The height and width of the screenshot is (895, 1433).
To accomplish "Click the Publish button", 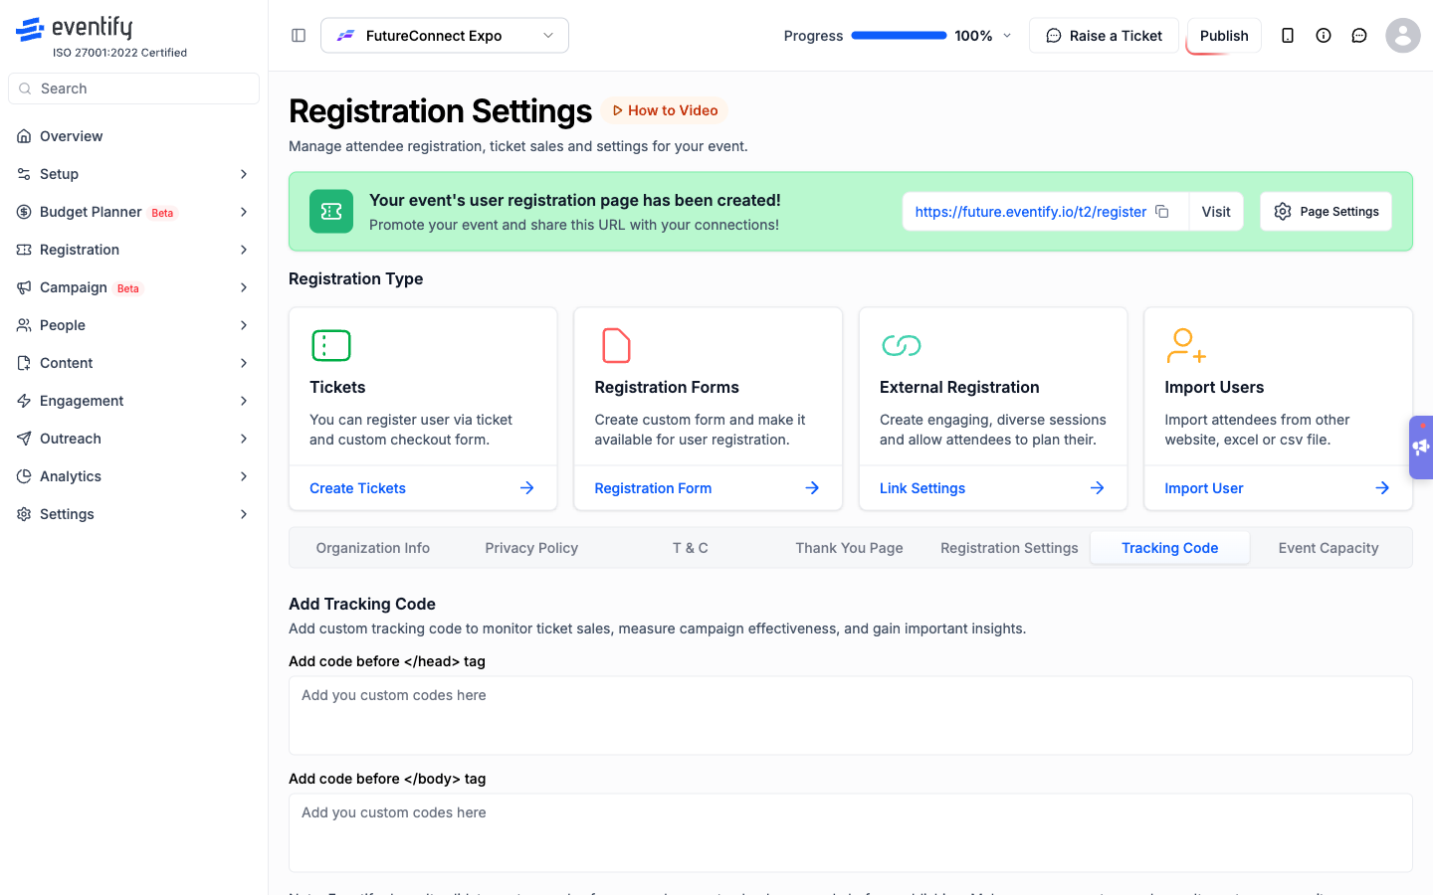I will pos(1224,36).
